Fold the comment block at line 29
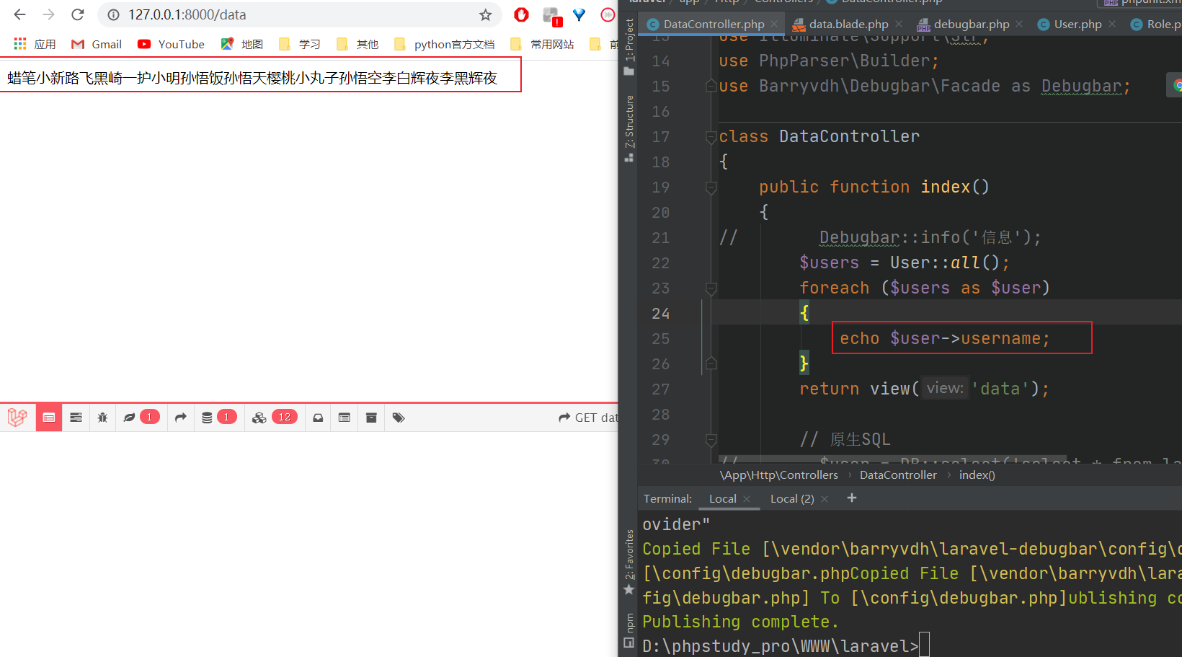The image size is (1182, 657). click(x=711, y=440)
